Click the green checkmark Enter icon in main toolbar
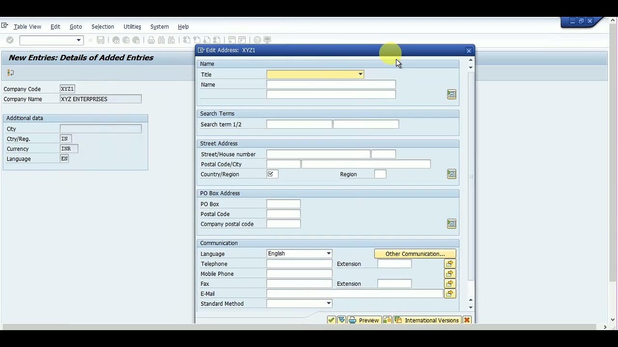 (10, 40)
